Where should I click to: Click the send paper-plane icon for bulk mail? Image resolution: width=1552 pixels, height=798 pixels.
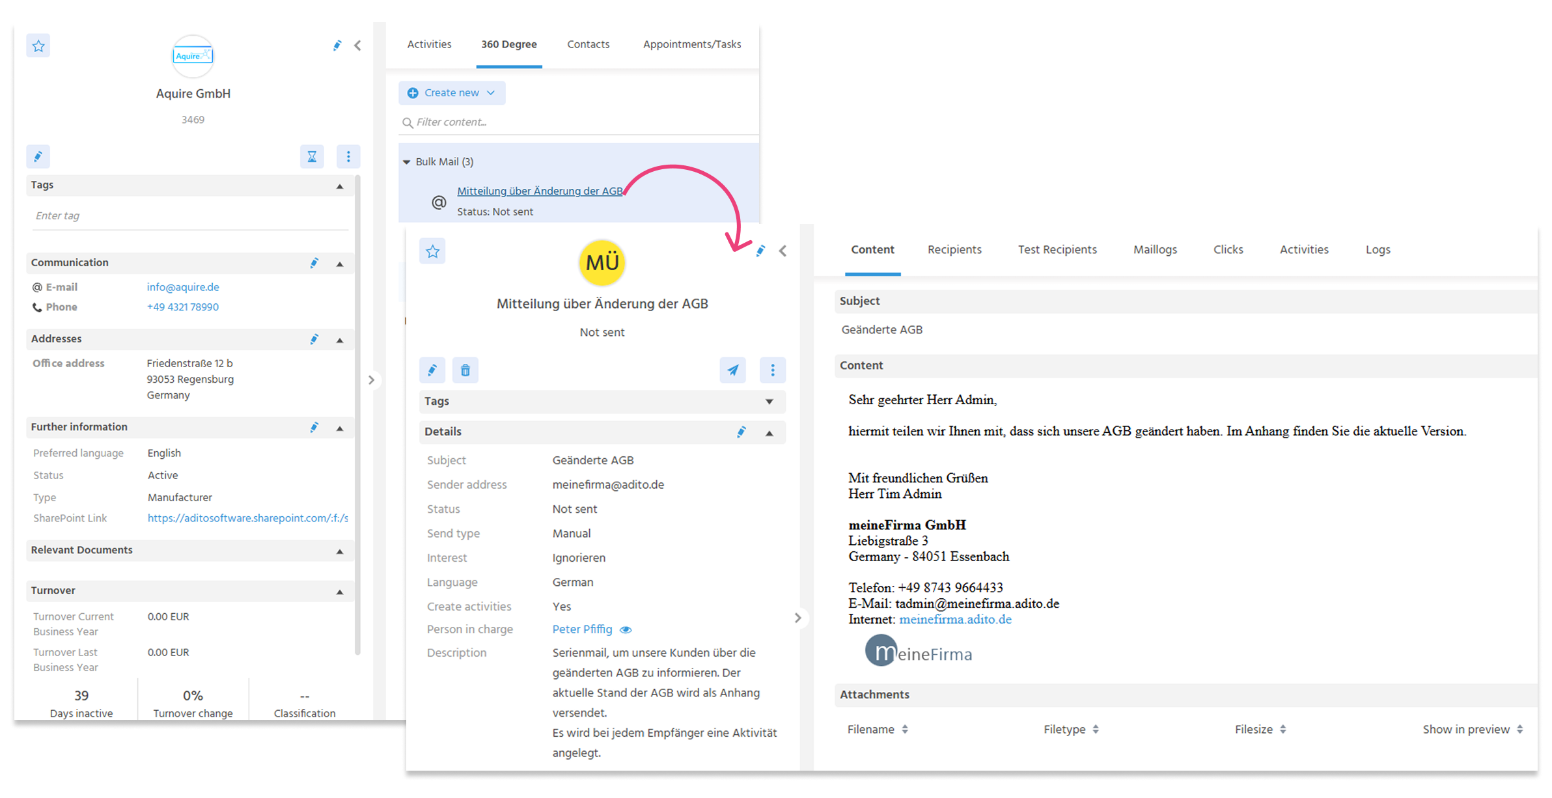tap(732, 370)
